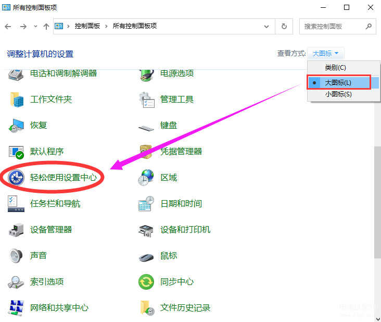Open the 任务栏和导航 icon

(16, 204)
